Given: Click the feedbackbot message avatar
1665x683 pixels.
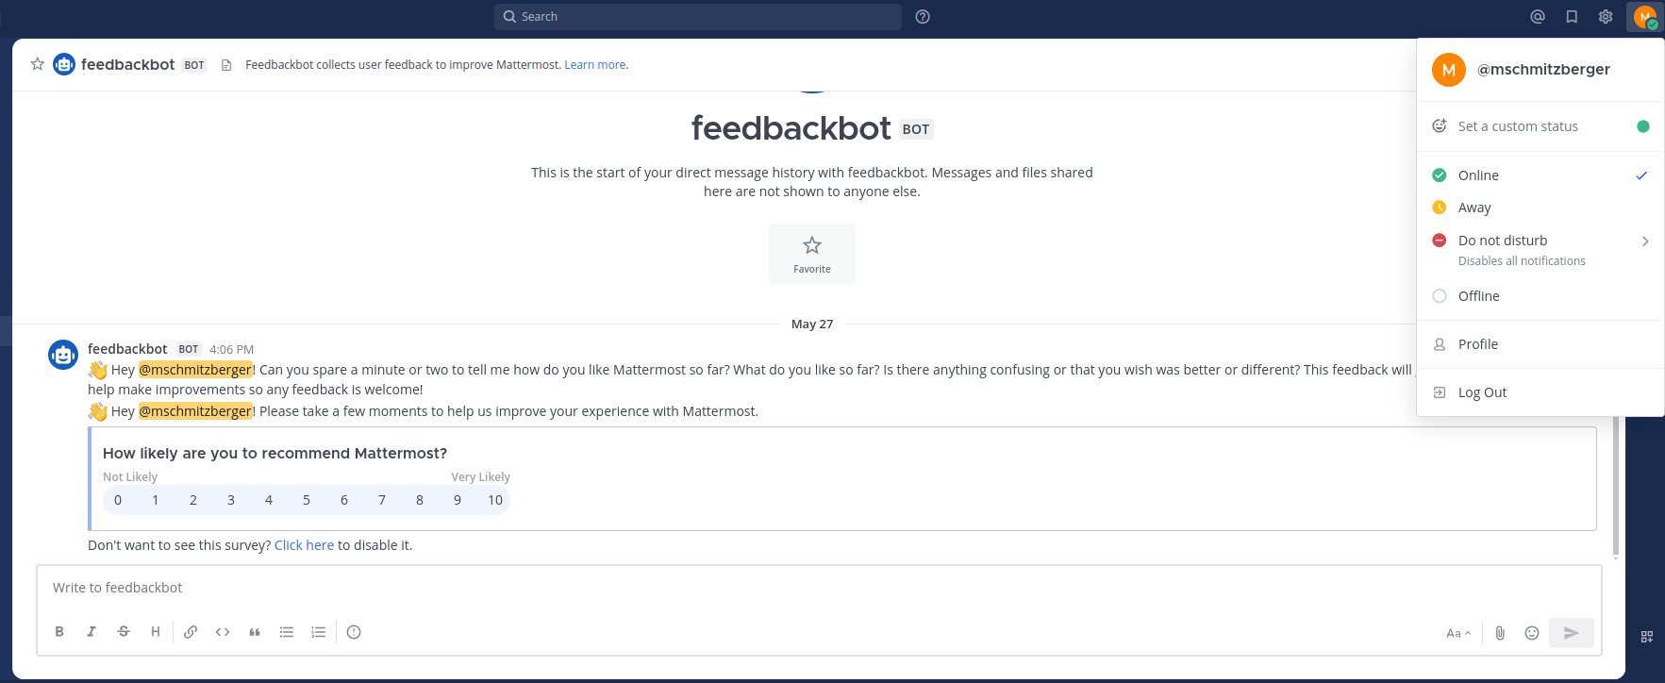Looking at the screenshot, I should coord(63,355).
